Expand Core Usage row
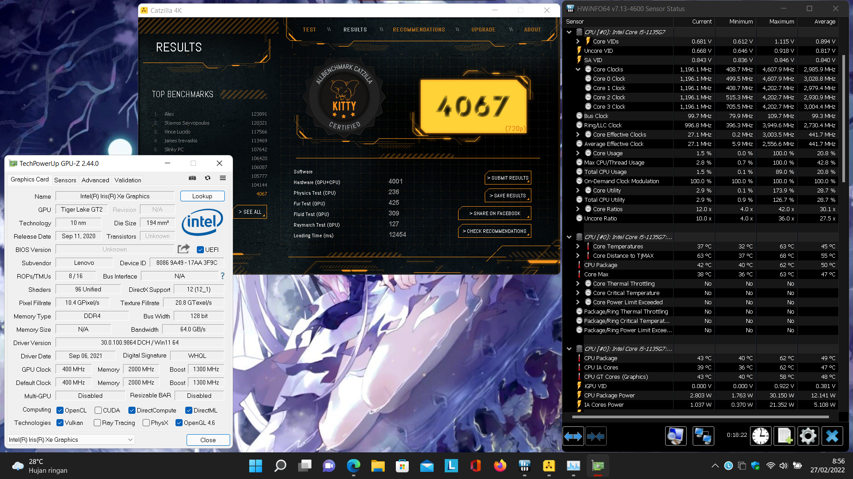The image size is (853, 479). [578, 153]
